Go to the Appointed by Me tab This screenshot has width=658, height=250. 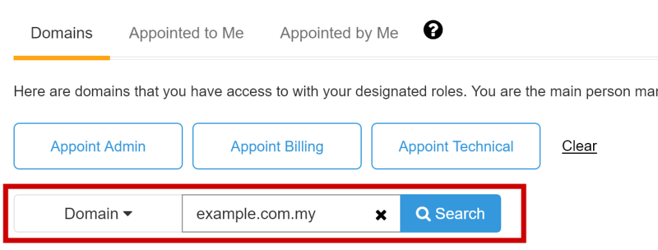(339, 33)
